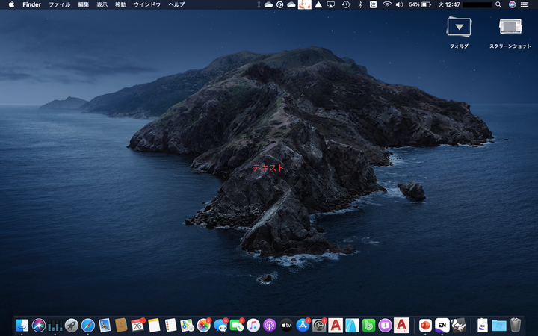538x336 pixels.
Task: Open the Mail stamp icon in Dock
Action: (105, 325)
